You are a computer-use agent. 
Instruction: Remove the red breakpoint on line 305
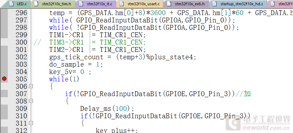coord(4,79)
